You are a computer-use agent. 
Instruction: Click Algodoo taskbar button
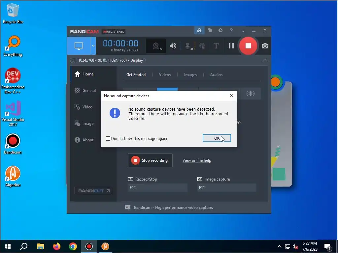tap(105, 246)
